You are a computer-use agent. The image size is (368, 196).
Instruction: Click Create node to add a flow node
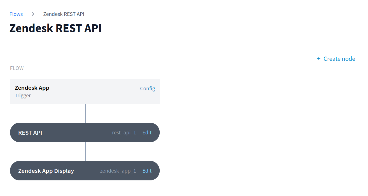click(339, 59)
